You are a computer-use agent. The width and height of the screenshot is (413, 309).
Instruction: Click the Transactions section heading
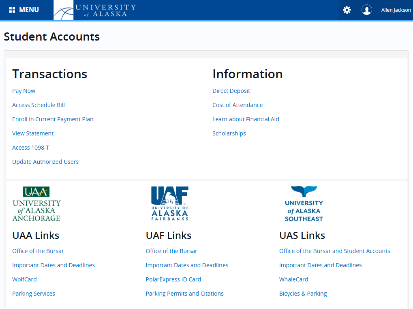49,74
